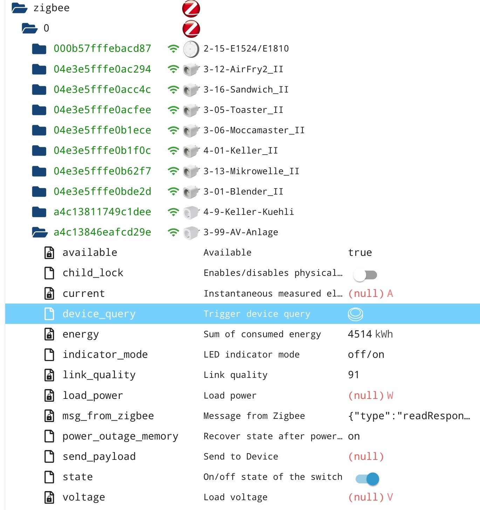Viewport: 480px width, 510px height.
Task: Click the null value of send_payload
Action: pos(366,456)
